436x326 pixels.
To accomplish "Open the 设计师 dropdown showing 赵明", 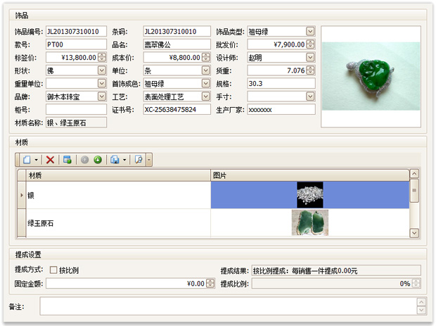I will coord(310,57).
